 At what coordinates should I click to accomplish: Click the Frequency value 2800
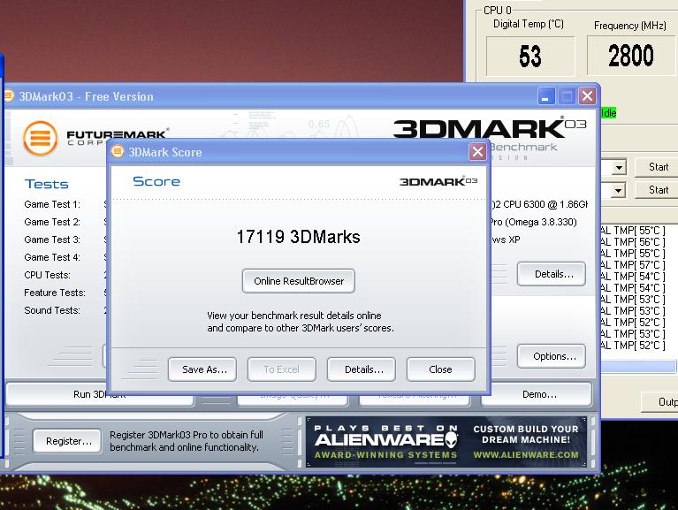[631, 56]
